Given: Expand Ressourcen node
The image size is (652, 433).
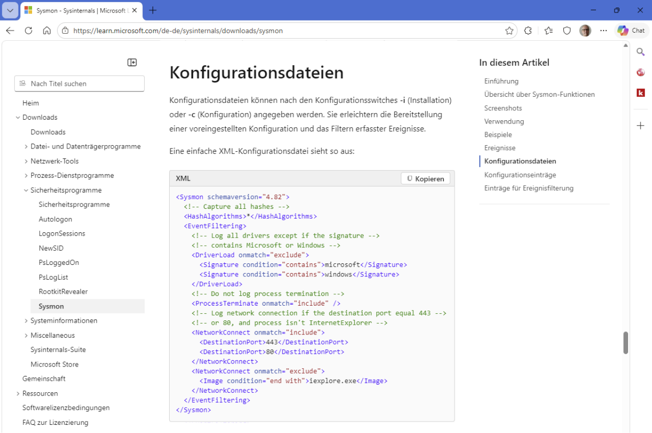Looking at the screenshot, I should (18, 393).
